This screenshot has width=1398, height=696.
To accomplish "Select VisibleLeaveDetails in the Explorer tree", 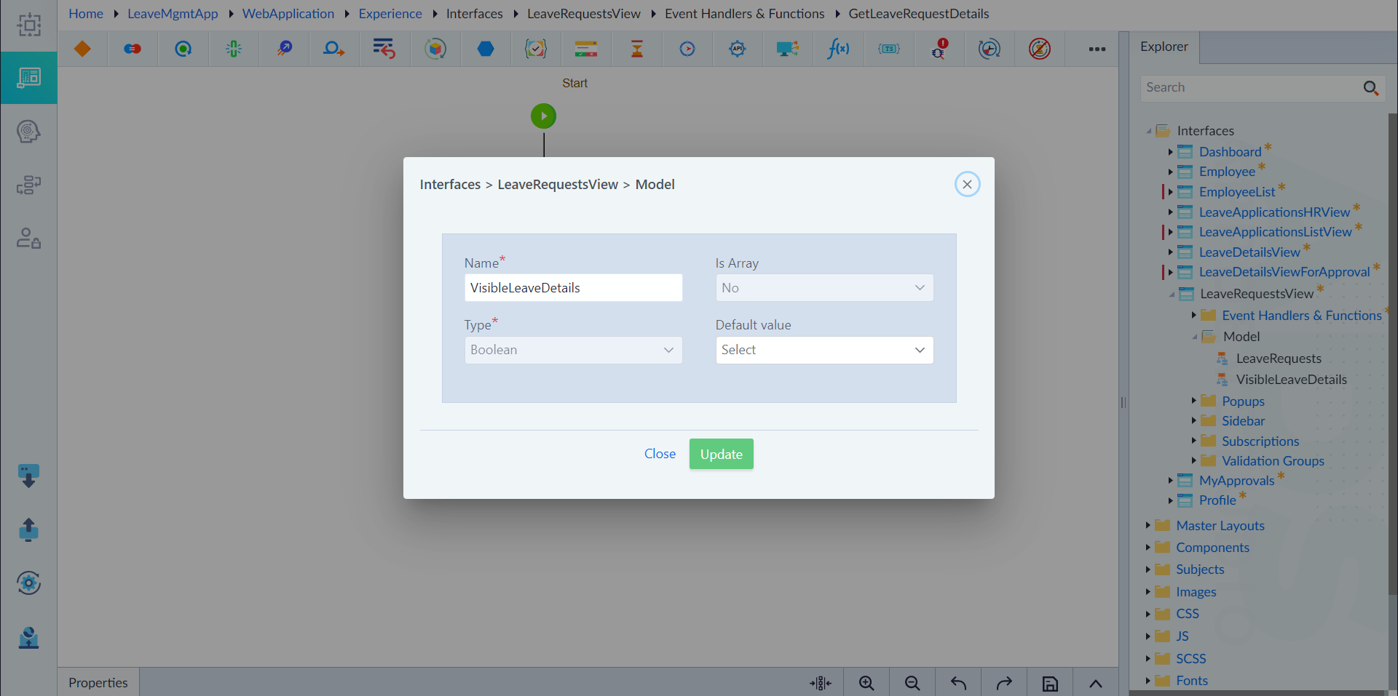I will 1291,380.
